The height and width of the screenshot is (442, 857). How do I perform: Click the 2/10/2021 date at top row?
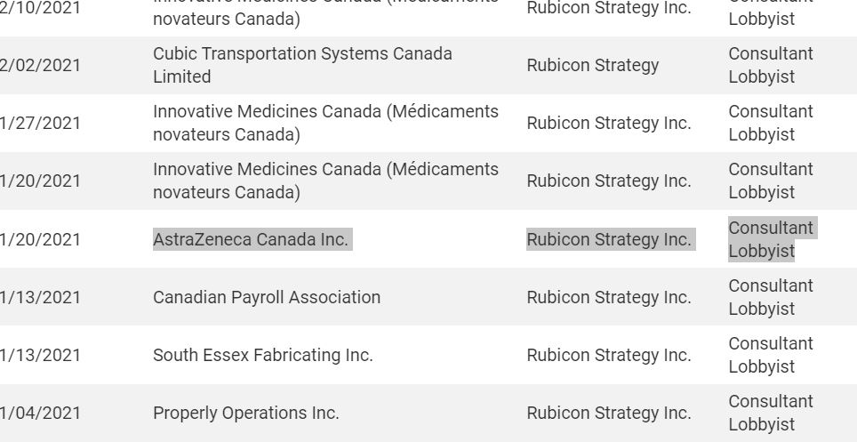40,8
